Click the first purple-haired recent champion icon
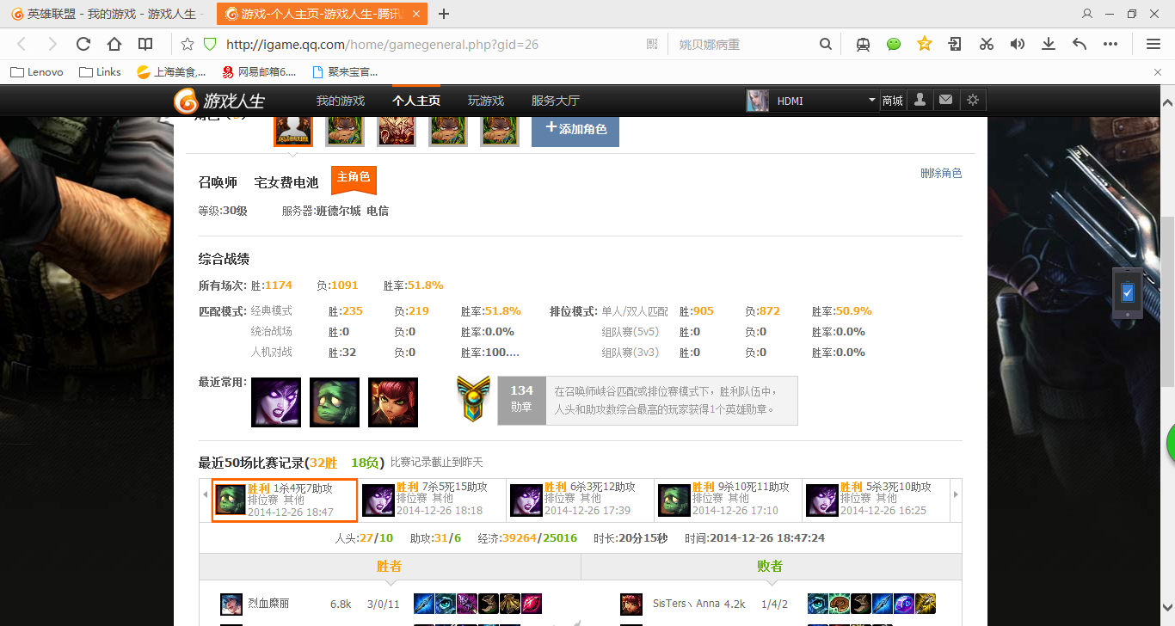The image size is (1175, 626). click(276, 402)
